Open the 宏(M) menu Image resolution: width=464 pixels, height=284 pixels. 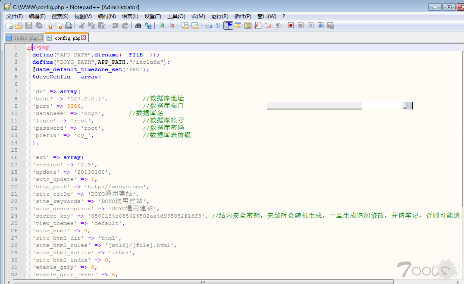198,16
